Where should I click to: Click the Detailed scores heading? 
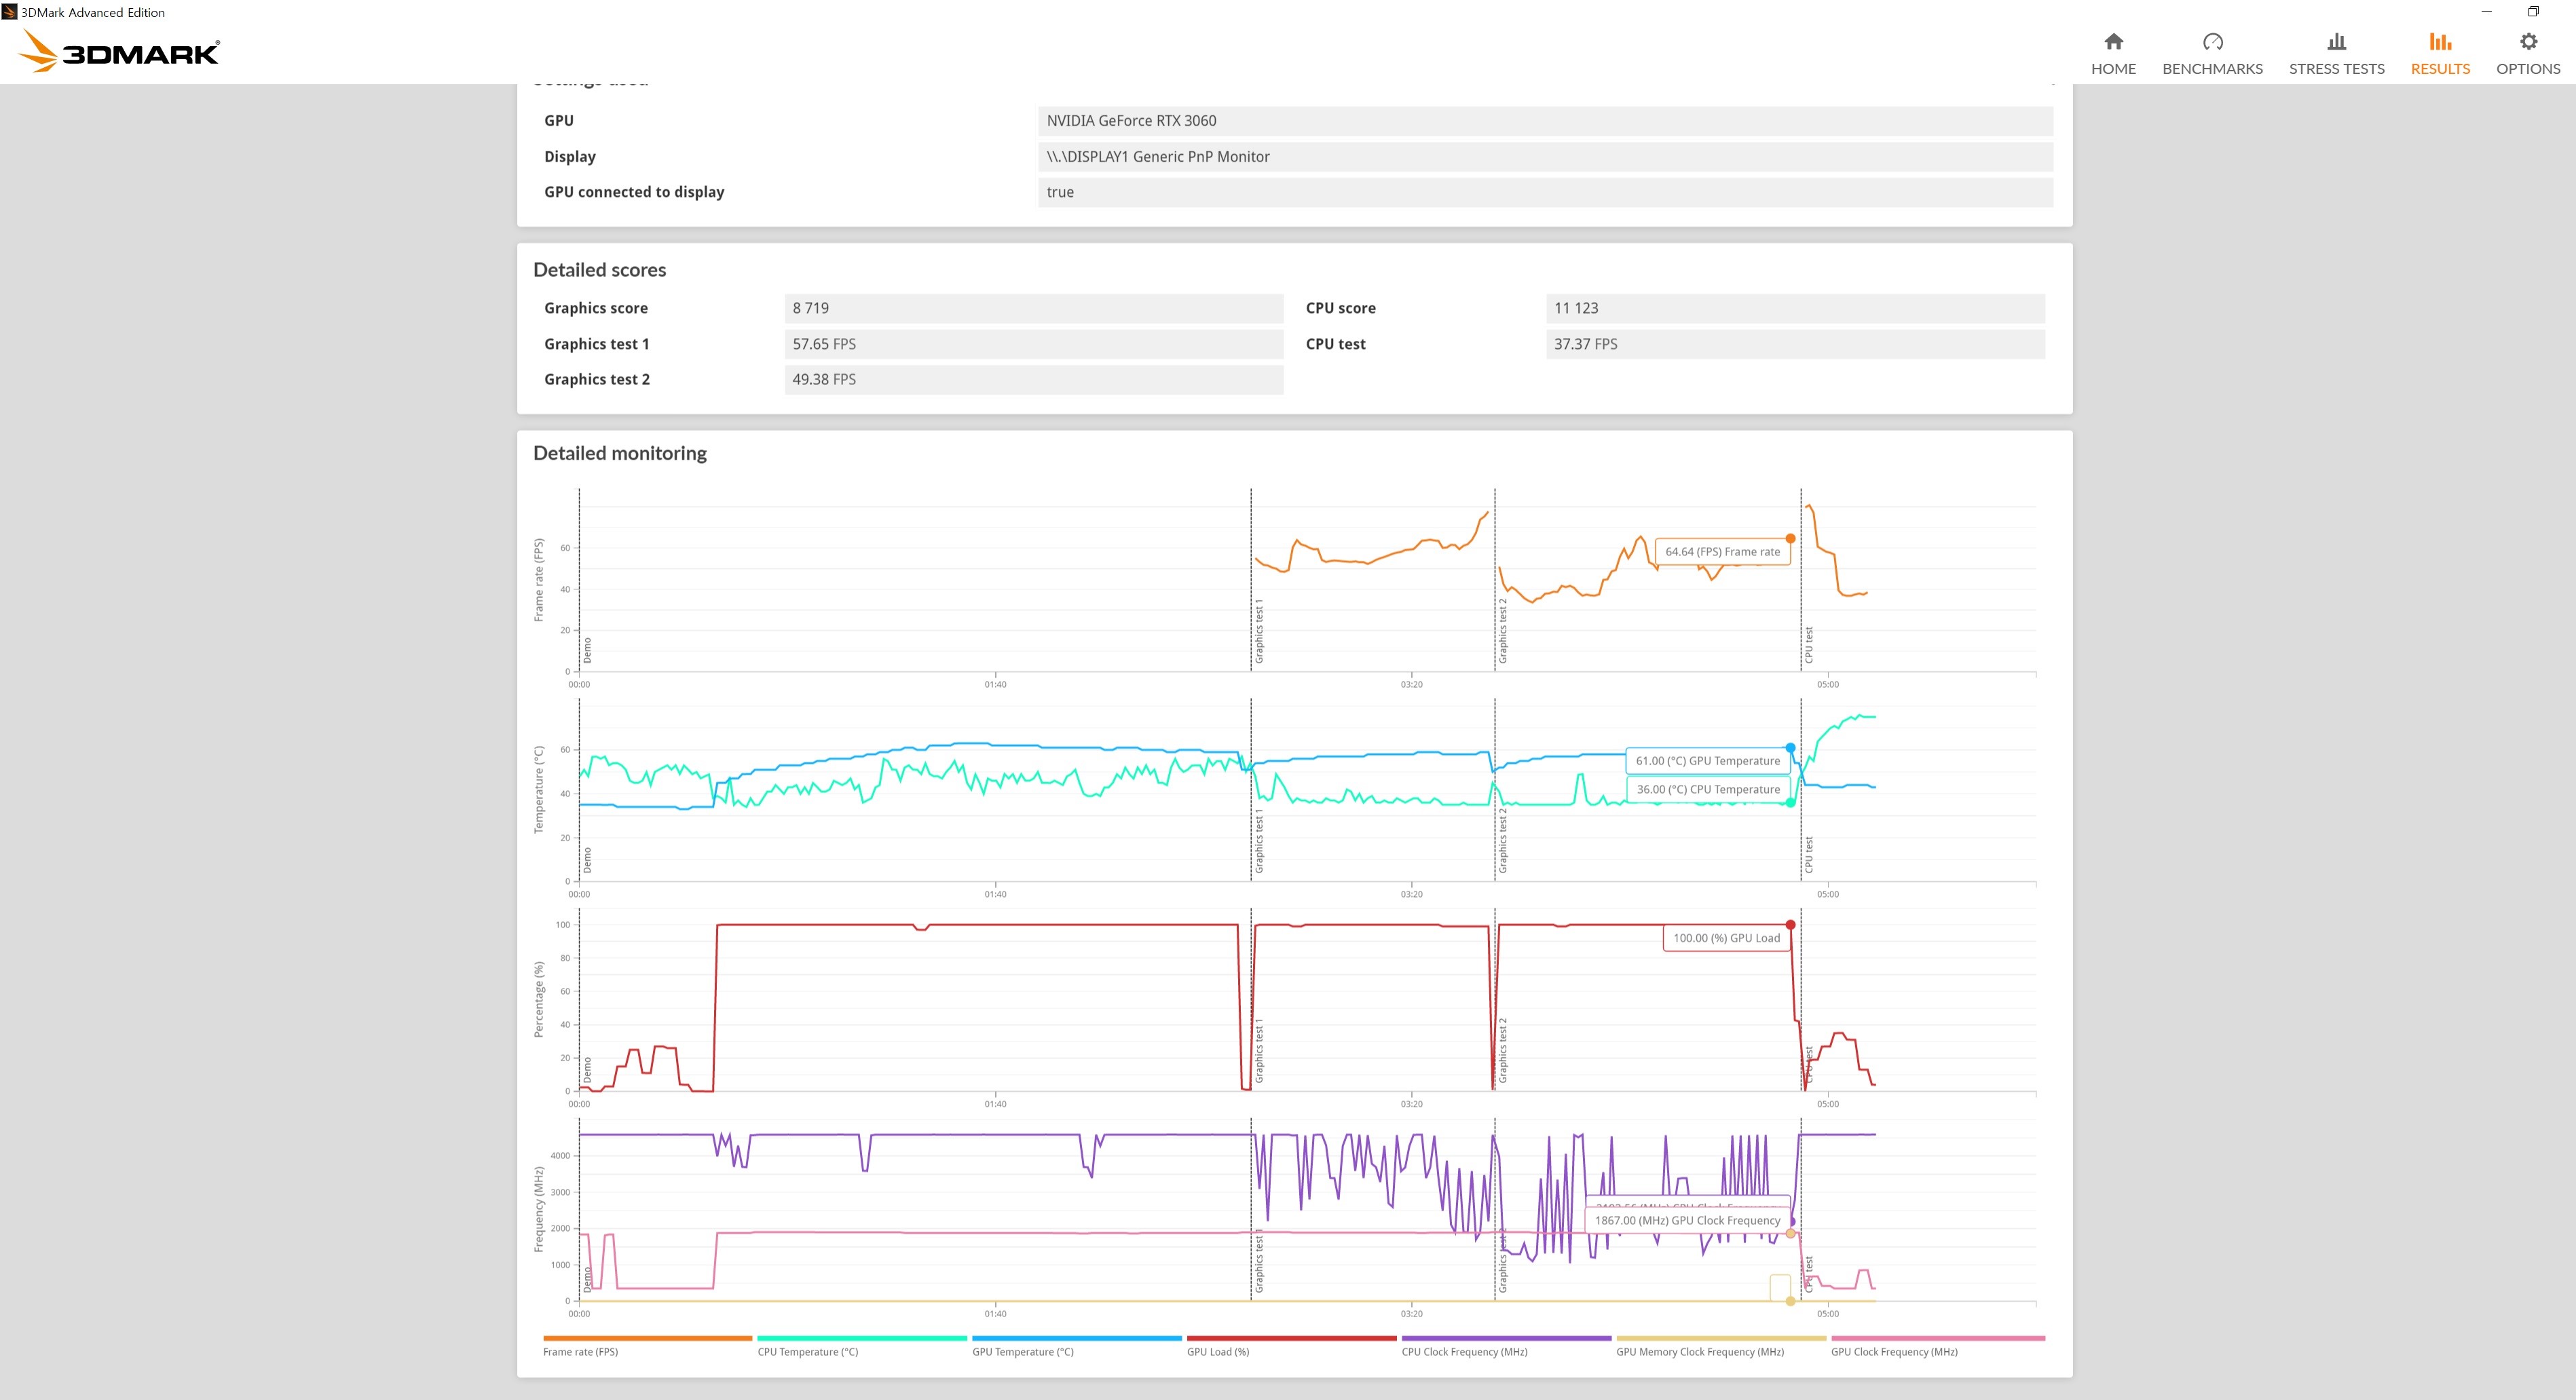pos(599,270)
